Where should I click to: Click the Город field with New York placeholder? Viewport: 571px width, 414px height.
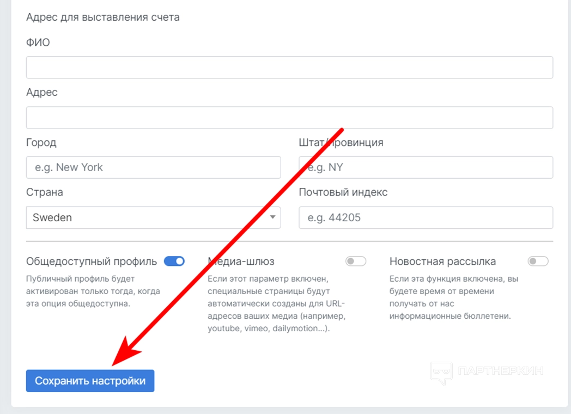[153, 167]
